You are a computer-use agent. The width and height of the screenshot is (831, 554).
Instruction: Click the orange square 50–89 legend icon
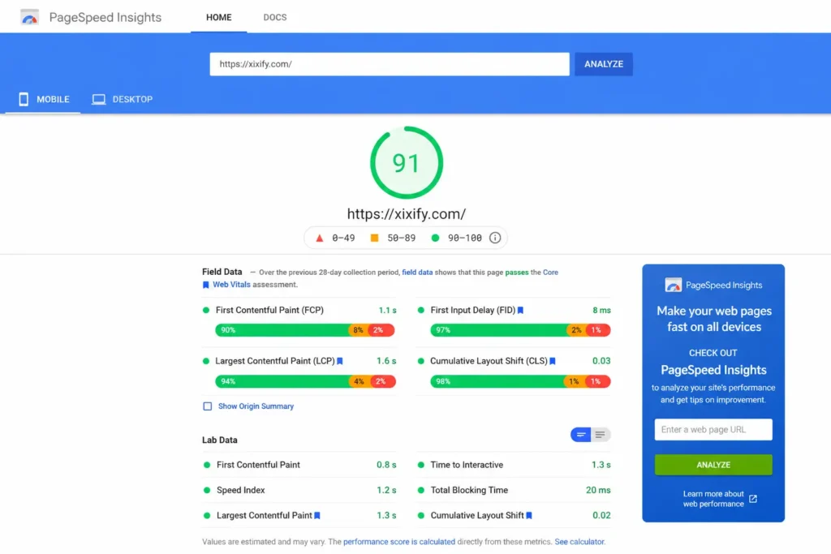coord(374,238)
